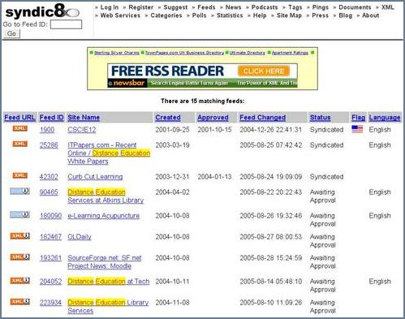Open the Suggest menu link
405x319 pixels.
pos(175,7)
